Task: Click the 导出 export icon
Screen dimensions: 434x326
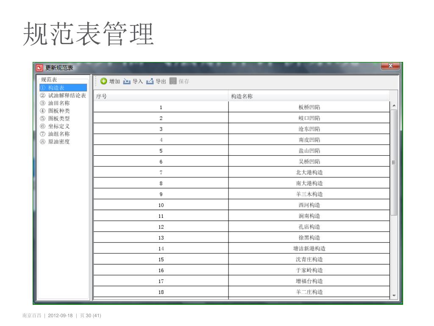Action: pos(150,81)
